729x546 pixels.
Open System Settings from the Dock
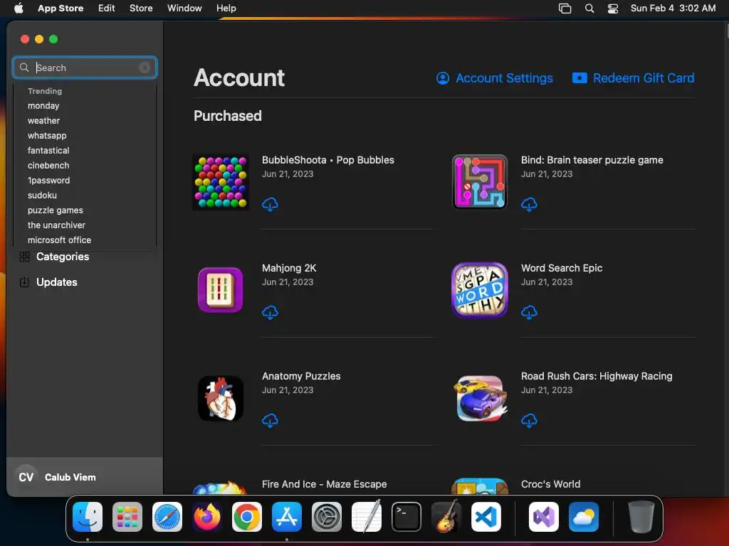point(326,517)
